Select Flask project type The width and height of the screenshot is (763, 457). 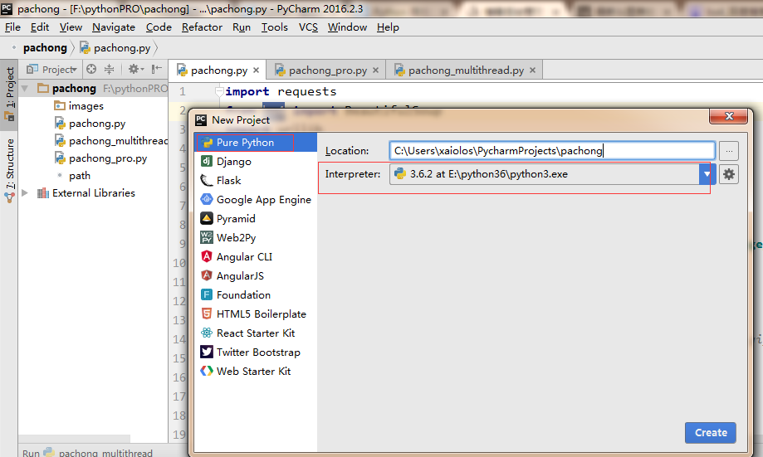pyautogui.click(x=256, y=180)
